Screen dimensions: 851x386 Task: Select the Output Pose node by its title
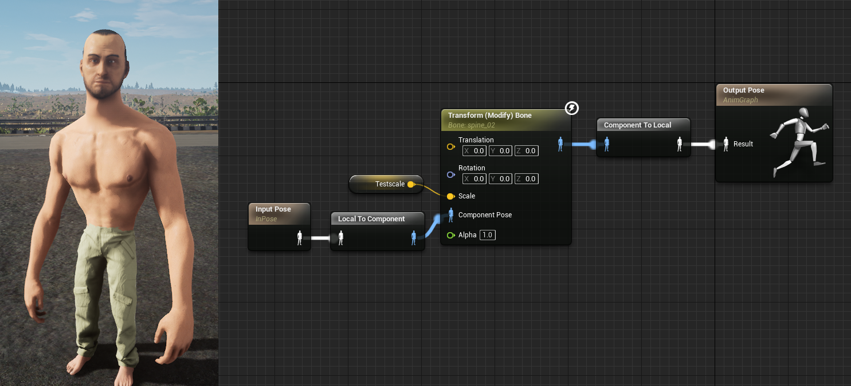point(743,90)
